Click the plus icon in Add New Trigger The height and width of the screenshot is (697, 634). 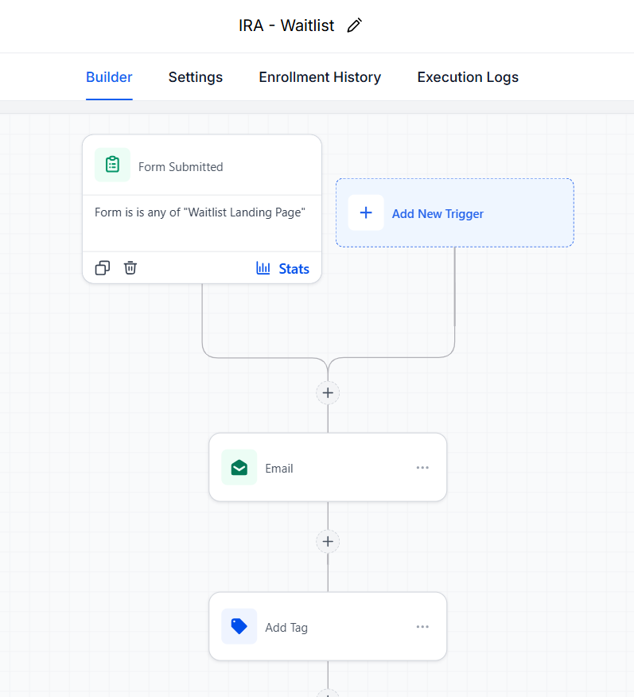click(x=366, y=212)
